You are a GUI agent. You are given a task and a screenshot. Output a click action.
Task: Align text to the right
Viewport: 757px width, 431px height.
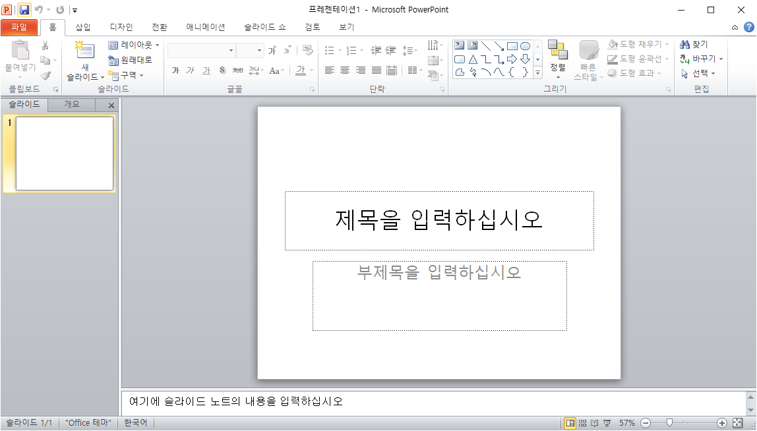coord(361,71)
